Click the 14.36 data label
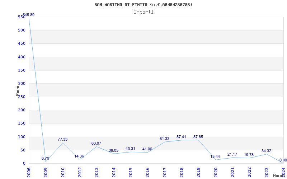 79,156
